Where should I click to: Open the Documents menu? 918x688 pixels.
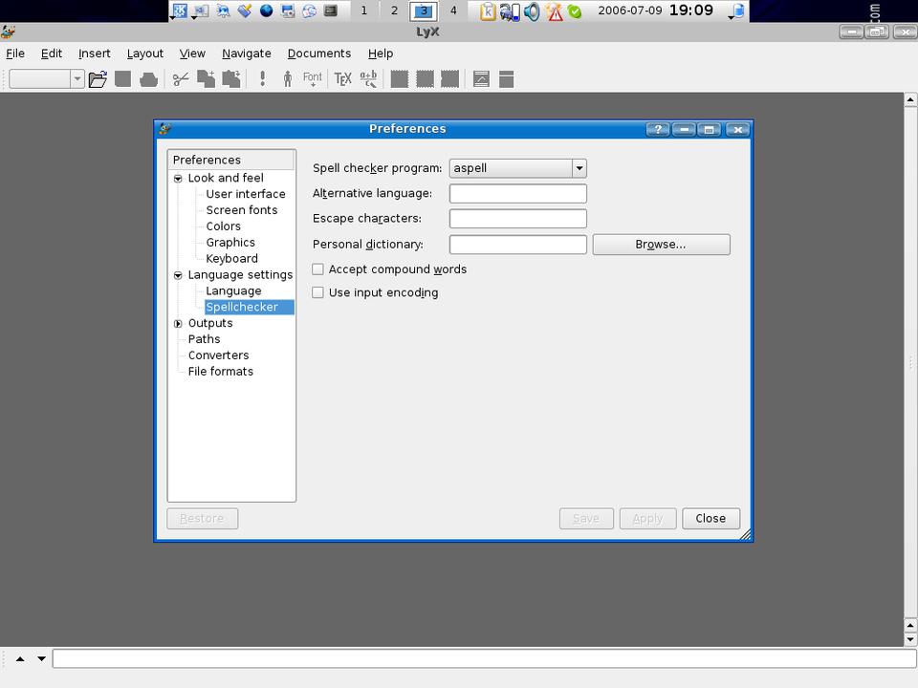(318, 54)
